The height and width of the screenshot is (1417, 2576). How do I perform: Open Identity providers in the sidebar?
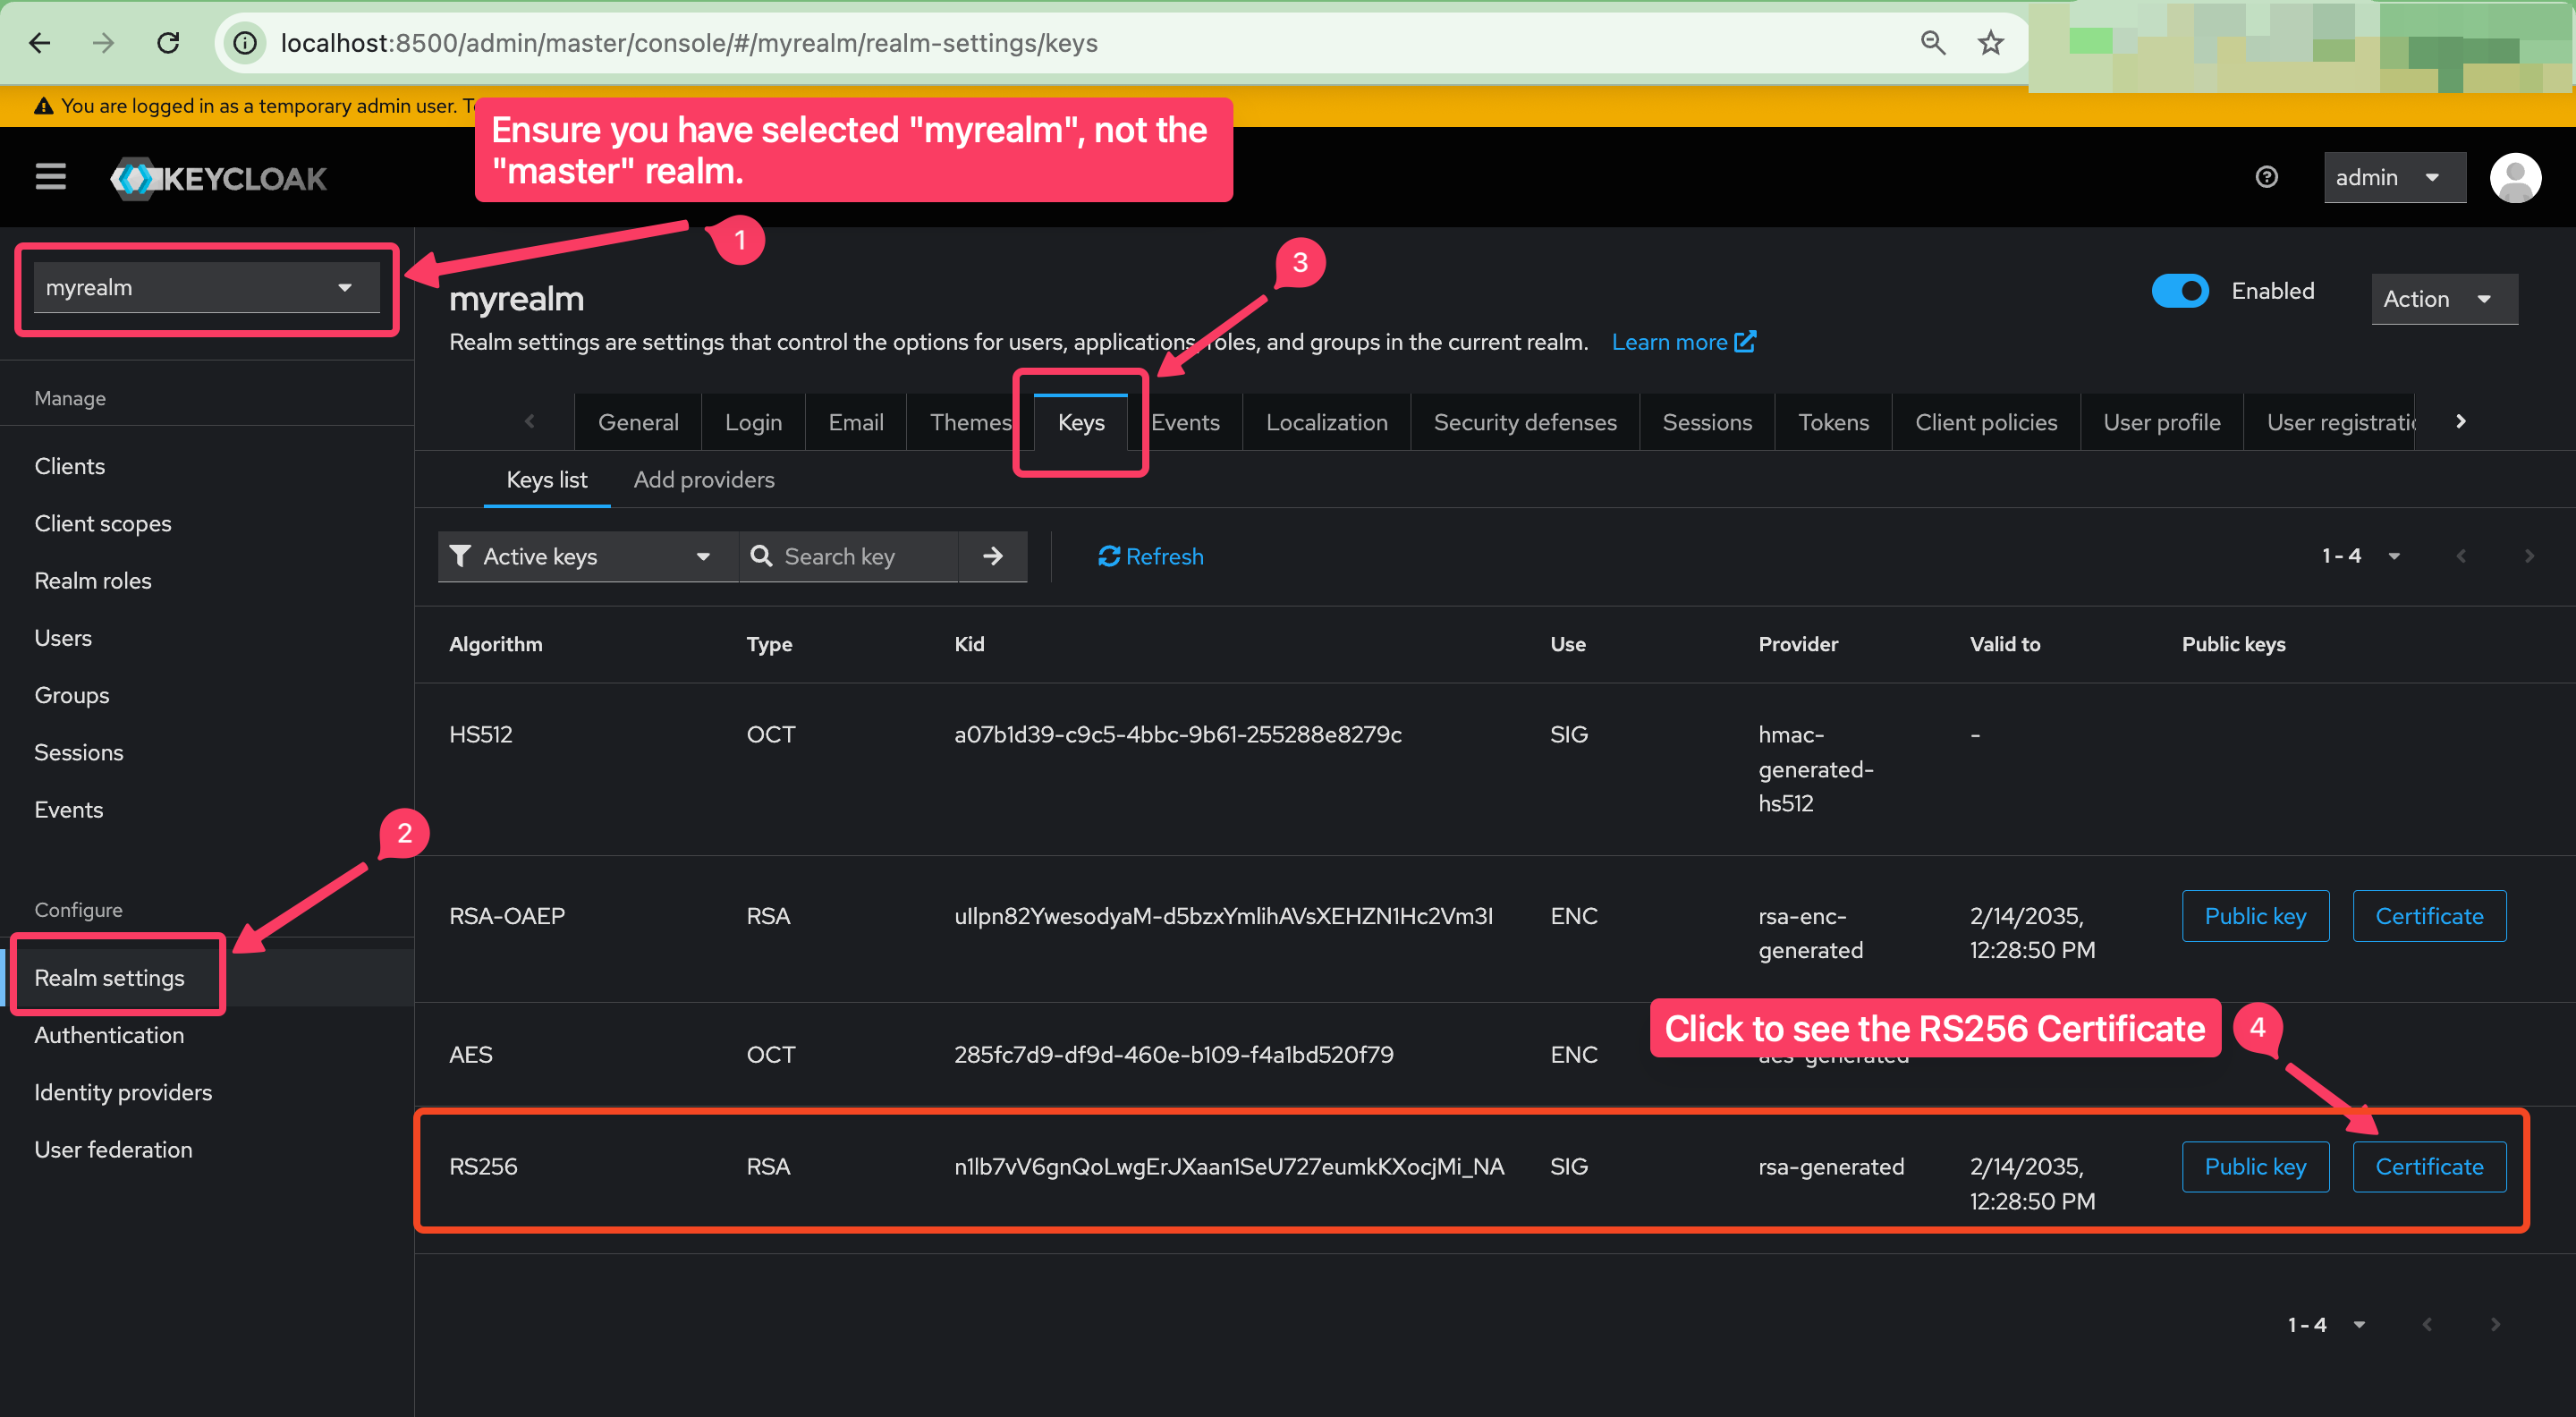pyautogui.click(x=123, y=1092)
